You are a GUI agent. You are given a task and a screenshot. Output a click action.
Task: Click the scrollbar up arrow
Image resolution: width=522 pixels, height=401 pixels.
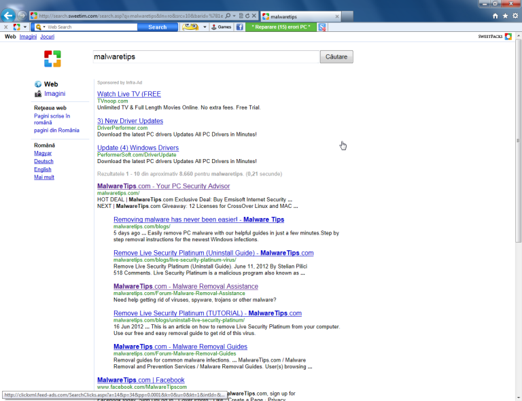point(518,35)
